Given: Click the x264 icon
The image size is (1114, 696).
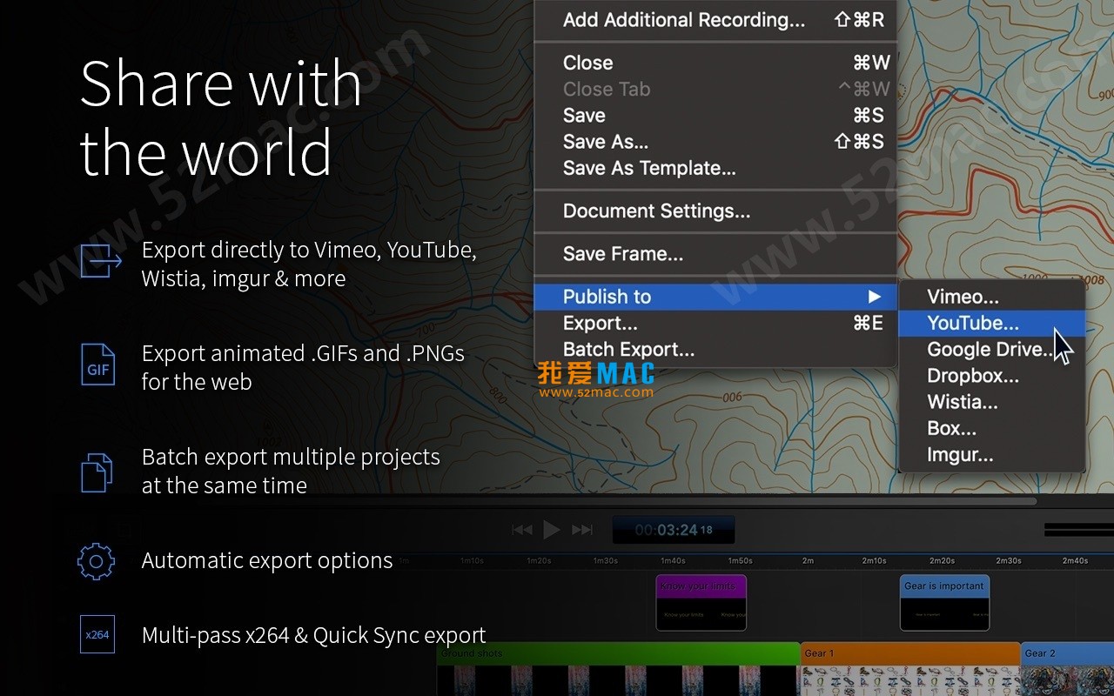Looking at the screenshot, I should [x=97, y=635].
